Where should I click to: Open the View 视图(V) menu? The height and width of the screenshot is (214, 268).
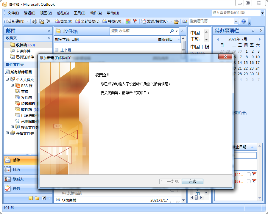pyautogui.click(x=46, y=13)
